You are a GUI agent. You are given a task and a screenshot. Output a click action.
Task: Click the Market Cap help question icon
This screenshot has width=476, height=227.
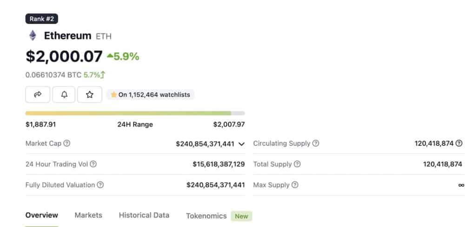click(67, 143)
